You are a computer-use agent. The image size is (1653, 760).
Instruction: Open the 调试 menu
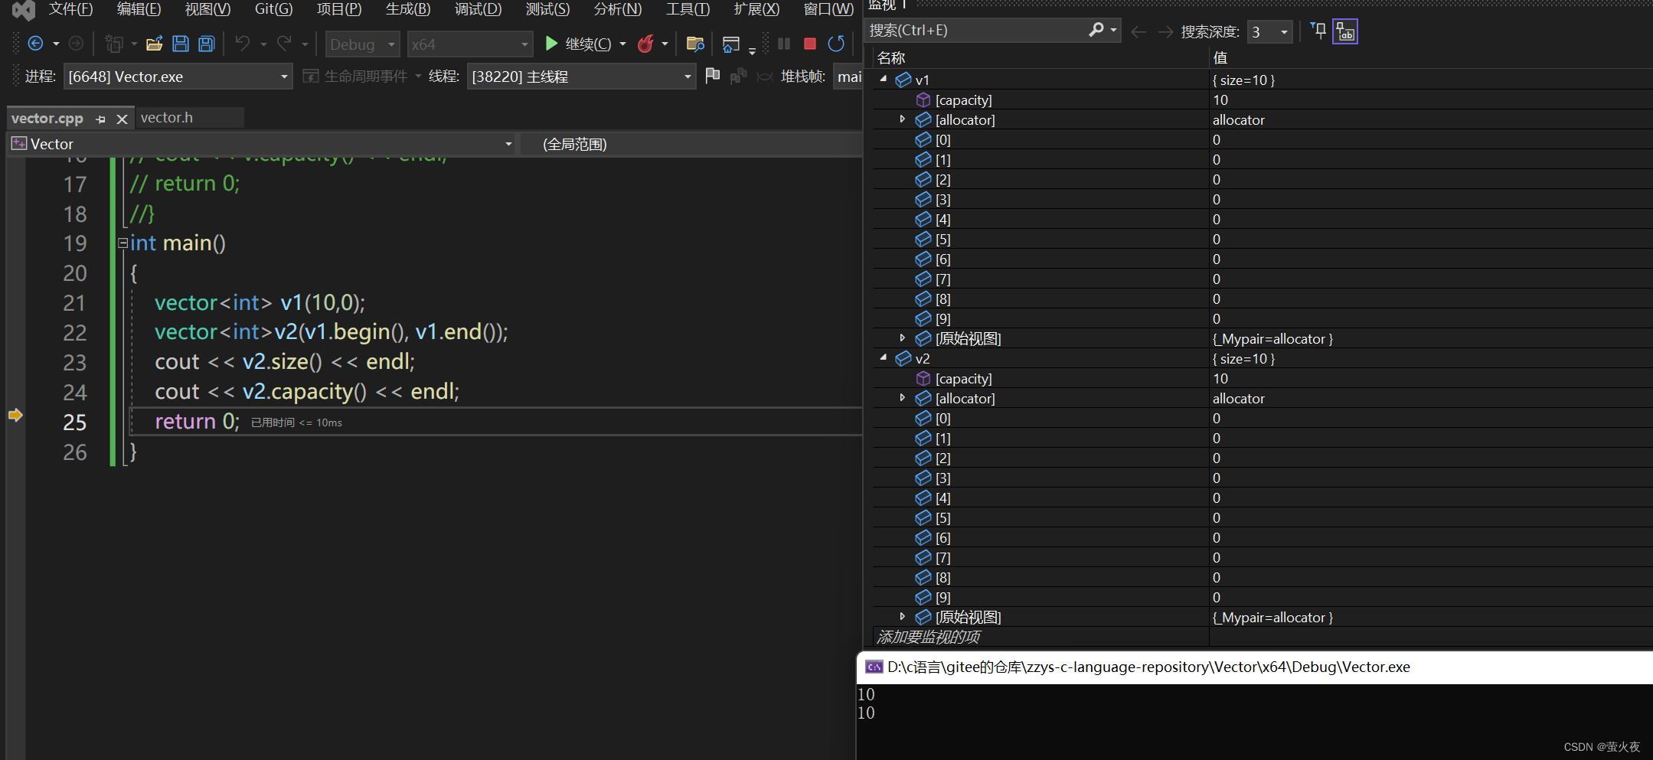pos(478,9)
